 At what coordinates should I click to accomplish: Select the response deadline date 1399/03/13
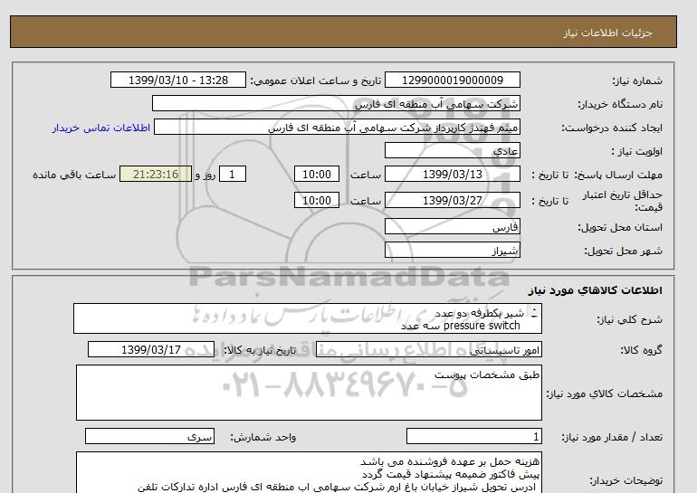coord(452,174)
